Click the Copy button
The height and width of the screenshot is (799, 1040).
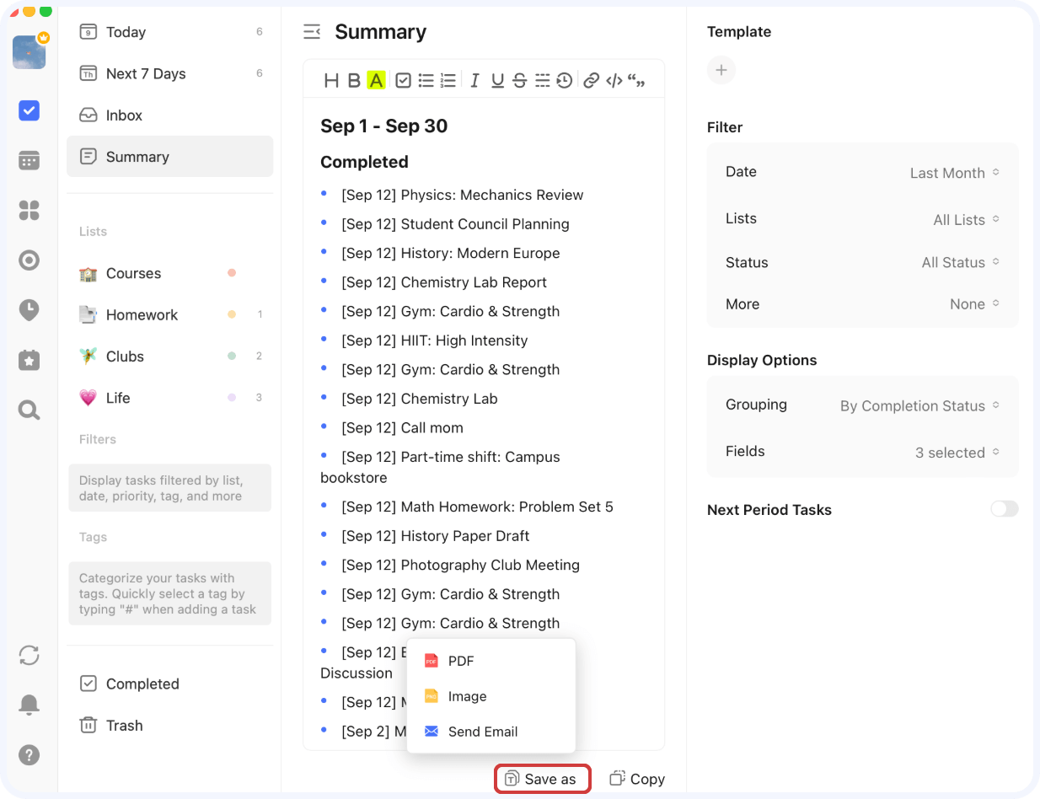click(637, 779)
